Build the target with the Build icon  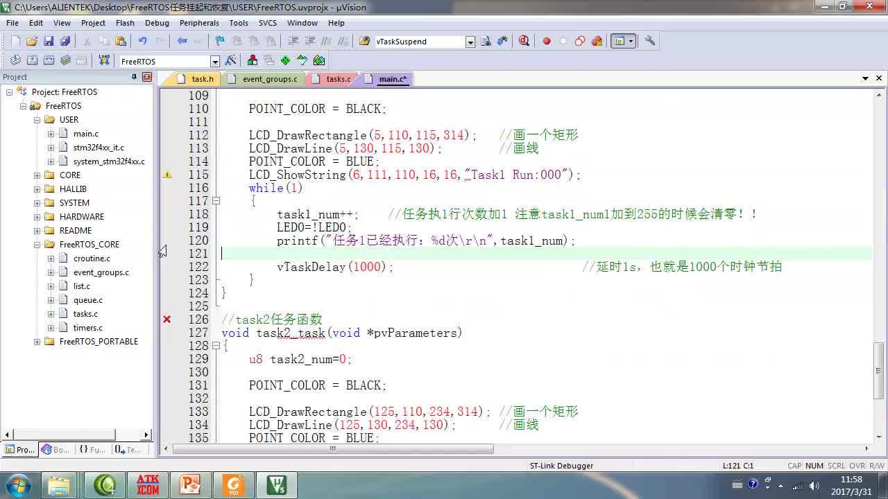click(32, 61)
